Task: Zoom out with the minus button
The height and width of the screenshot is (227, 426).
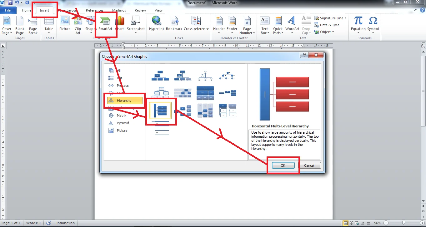Action: (x=386, y=223)
